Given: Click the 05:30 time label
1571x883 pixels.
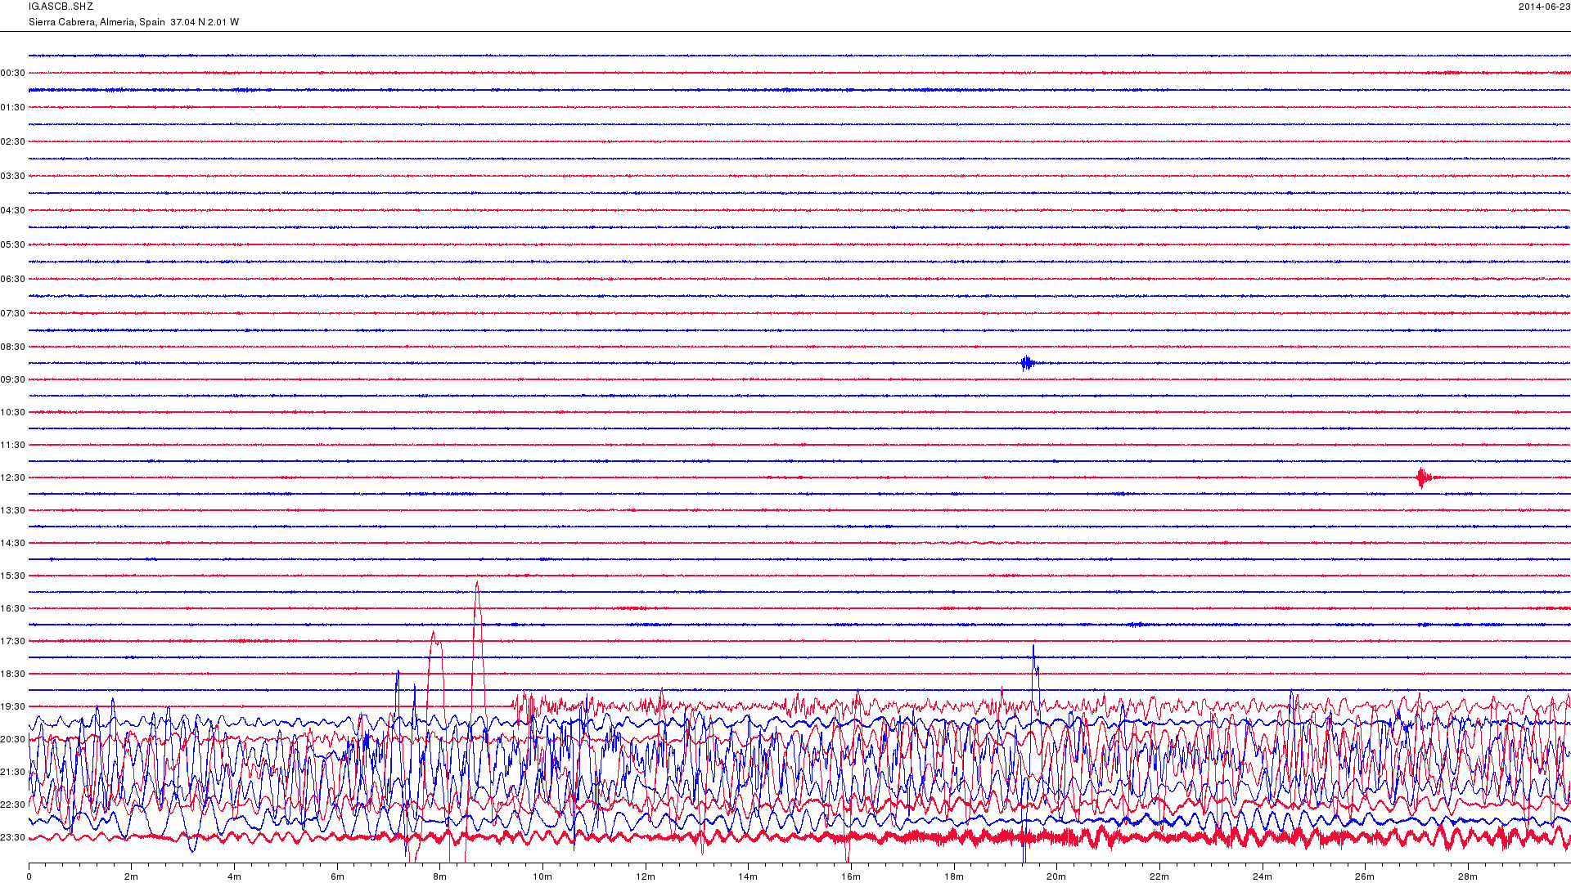Looking at the screenshot, I should tap(13, 245).
